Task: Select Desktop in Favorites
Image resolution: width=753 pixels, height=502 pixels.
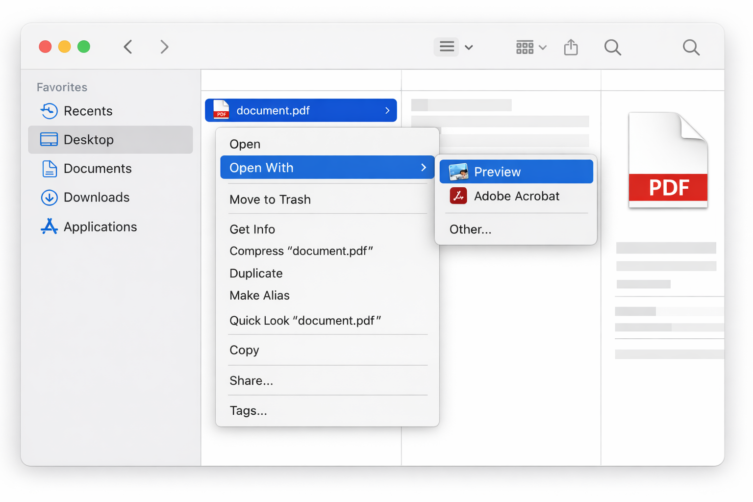Action: pos(110,140)
